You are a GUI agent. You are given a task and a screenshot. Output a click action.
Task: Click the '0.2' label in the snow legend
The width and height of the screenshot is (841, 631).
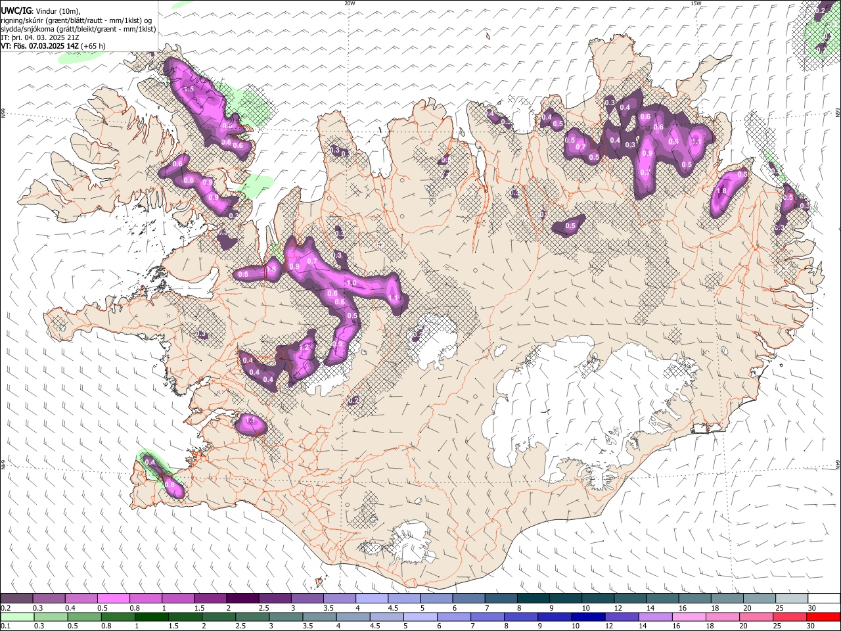pyautogui.click(x=5, y=608)
